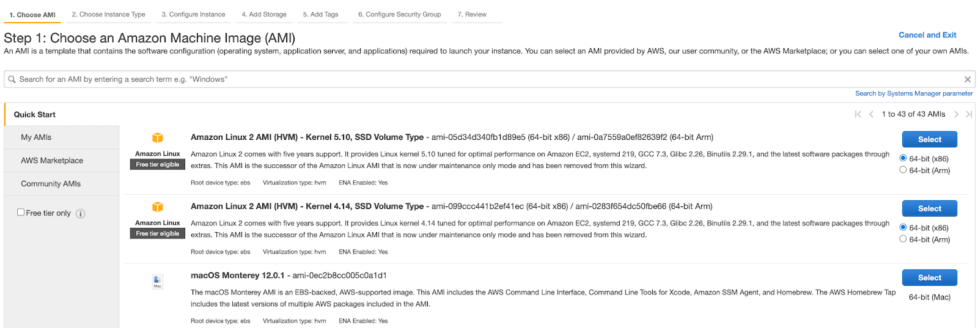Open the 1. Choose AMI step tab
Viewport: 978px width, 328px height.
point(32,15)
